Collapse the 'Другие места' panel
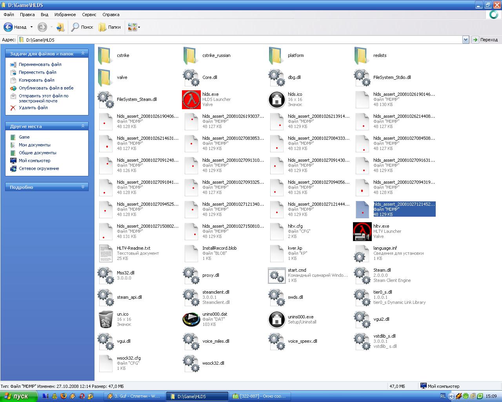The width and height of the screenshot is (502, 402). click(83, 126)
